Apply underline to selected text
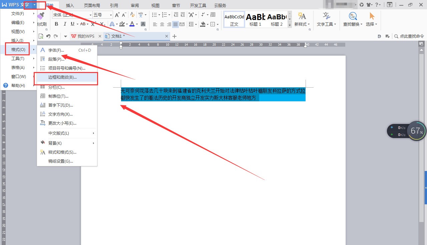 [72, 24]
